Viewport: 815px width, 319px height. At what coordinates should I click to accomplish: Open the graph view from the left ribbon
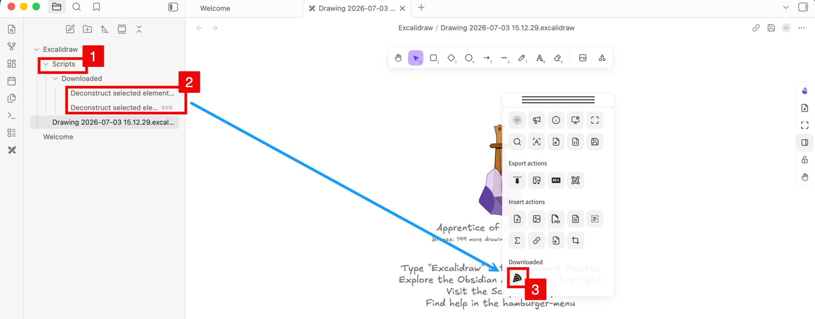12,46
